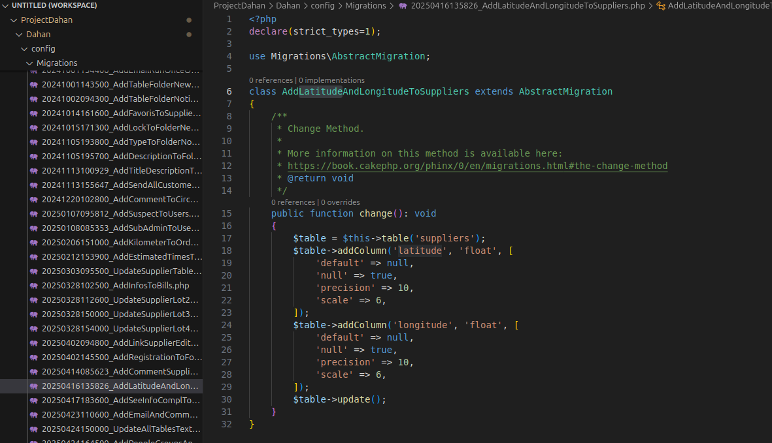The image size is (772, 443).
Task: Click the PHP icon next to 20250107095812_AddSuspectToUsers
Action: [x=33, y=214]
